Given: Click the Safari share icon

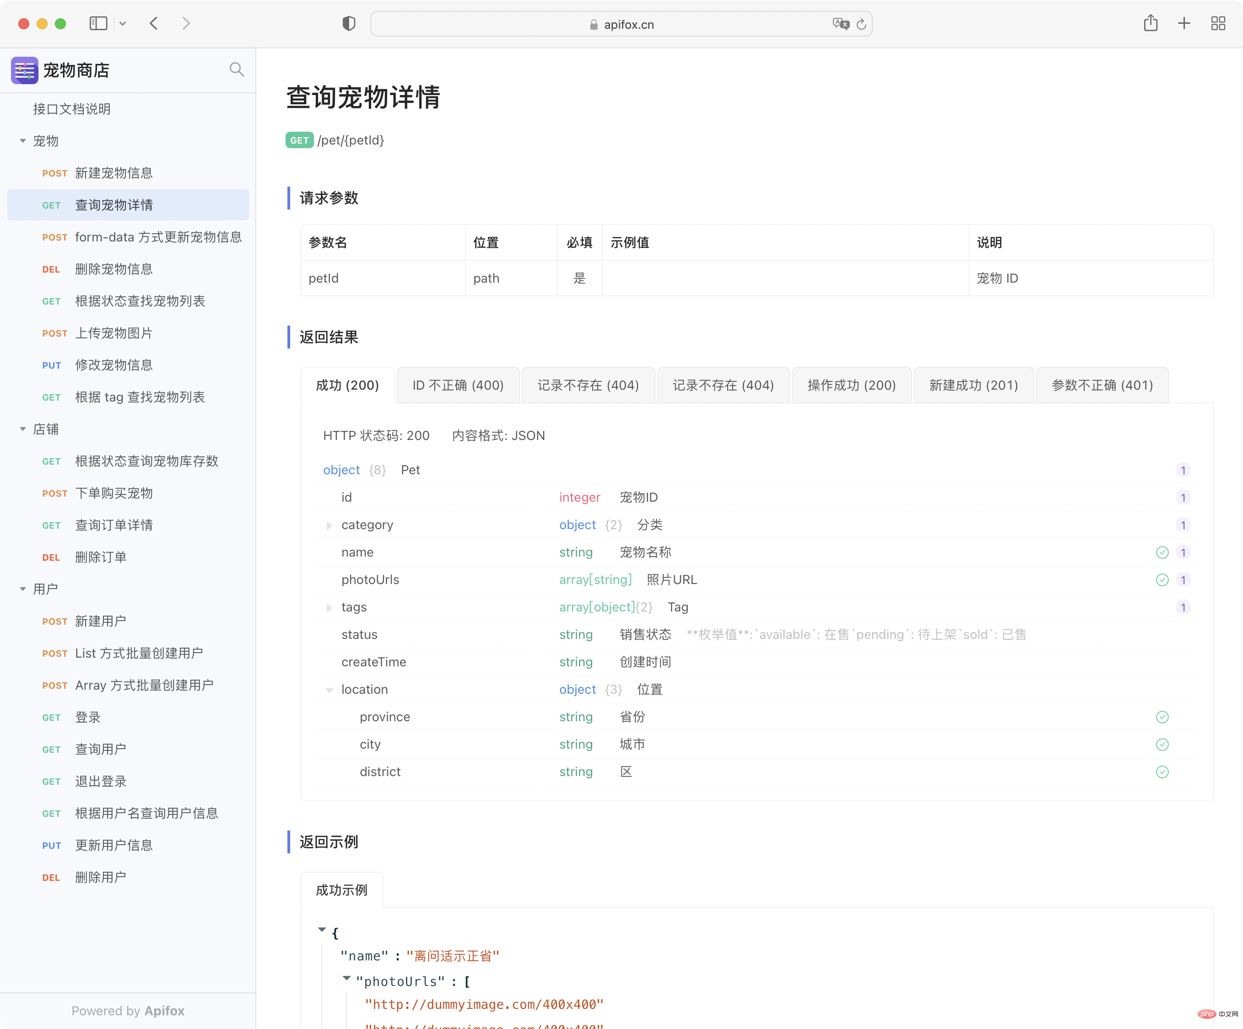Looking at the screenshot, I should click(x=1150, y=24).
